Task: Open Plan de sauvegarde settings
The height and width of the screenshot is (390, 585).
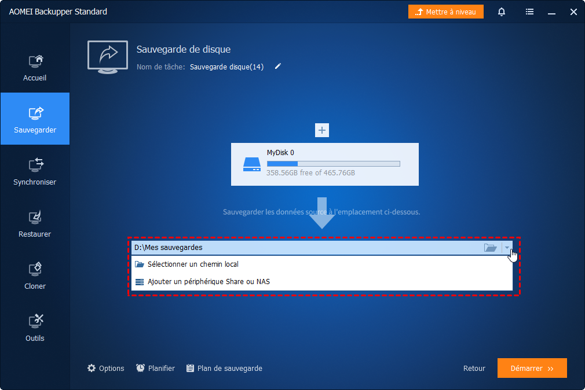Action: (224, 369)
